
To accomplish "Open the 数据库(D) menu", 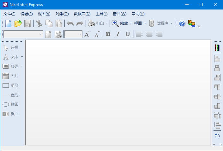I will pyautogui.click(x=82, y=14).
